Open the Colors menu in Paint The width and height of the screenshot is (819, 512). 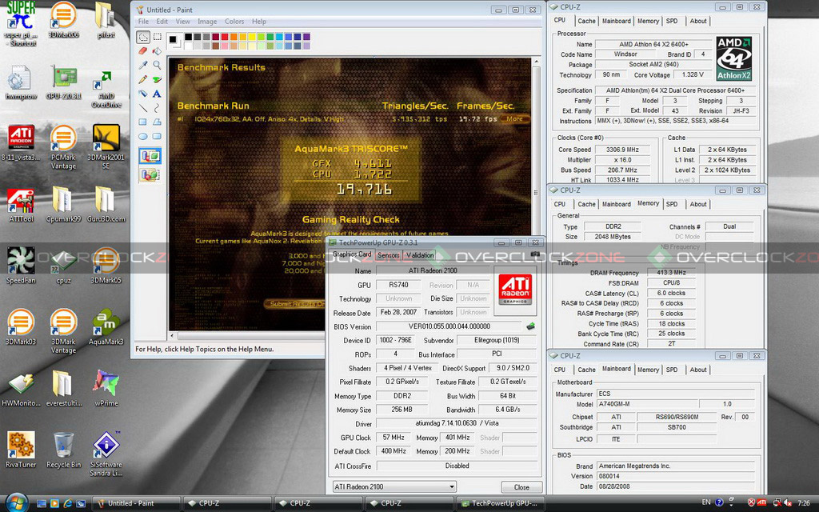click(234, 22)
